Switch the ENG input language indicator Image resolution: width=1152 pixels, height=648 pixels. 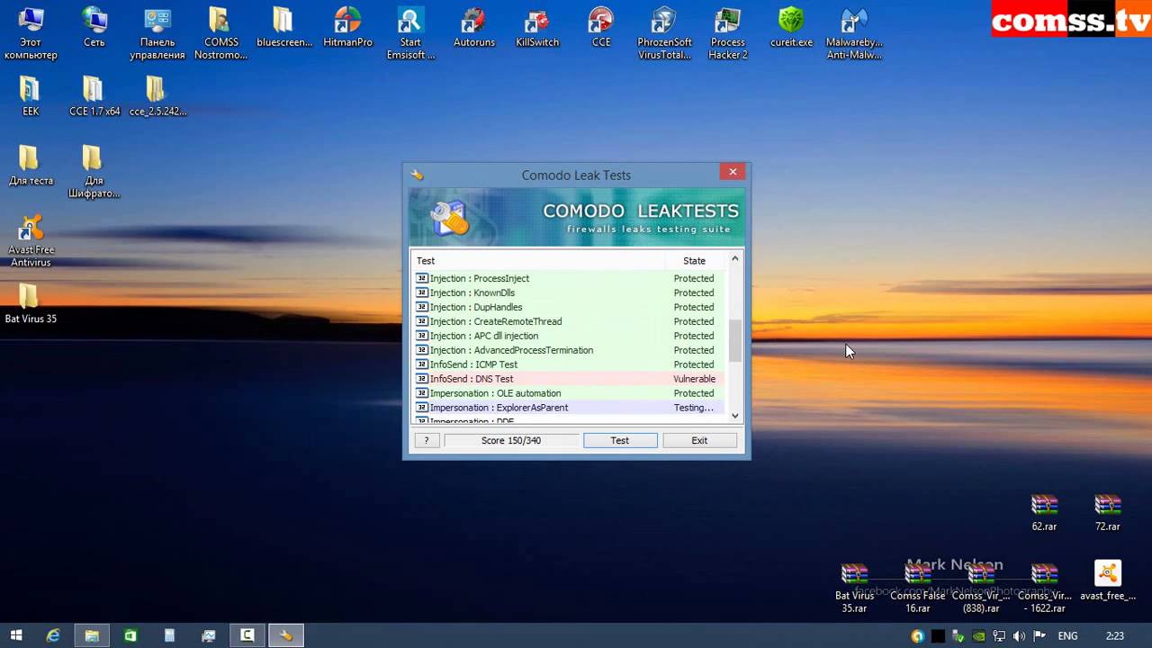(x=1067, y=635)
